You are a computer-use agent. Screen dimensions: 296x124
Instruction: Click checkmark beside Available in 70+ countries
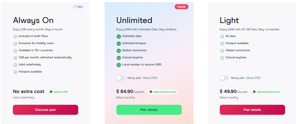tap(15, 50)
